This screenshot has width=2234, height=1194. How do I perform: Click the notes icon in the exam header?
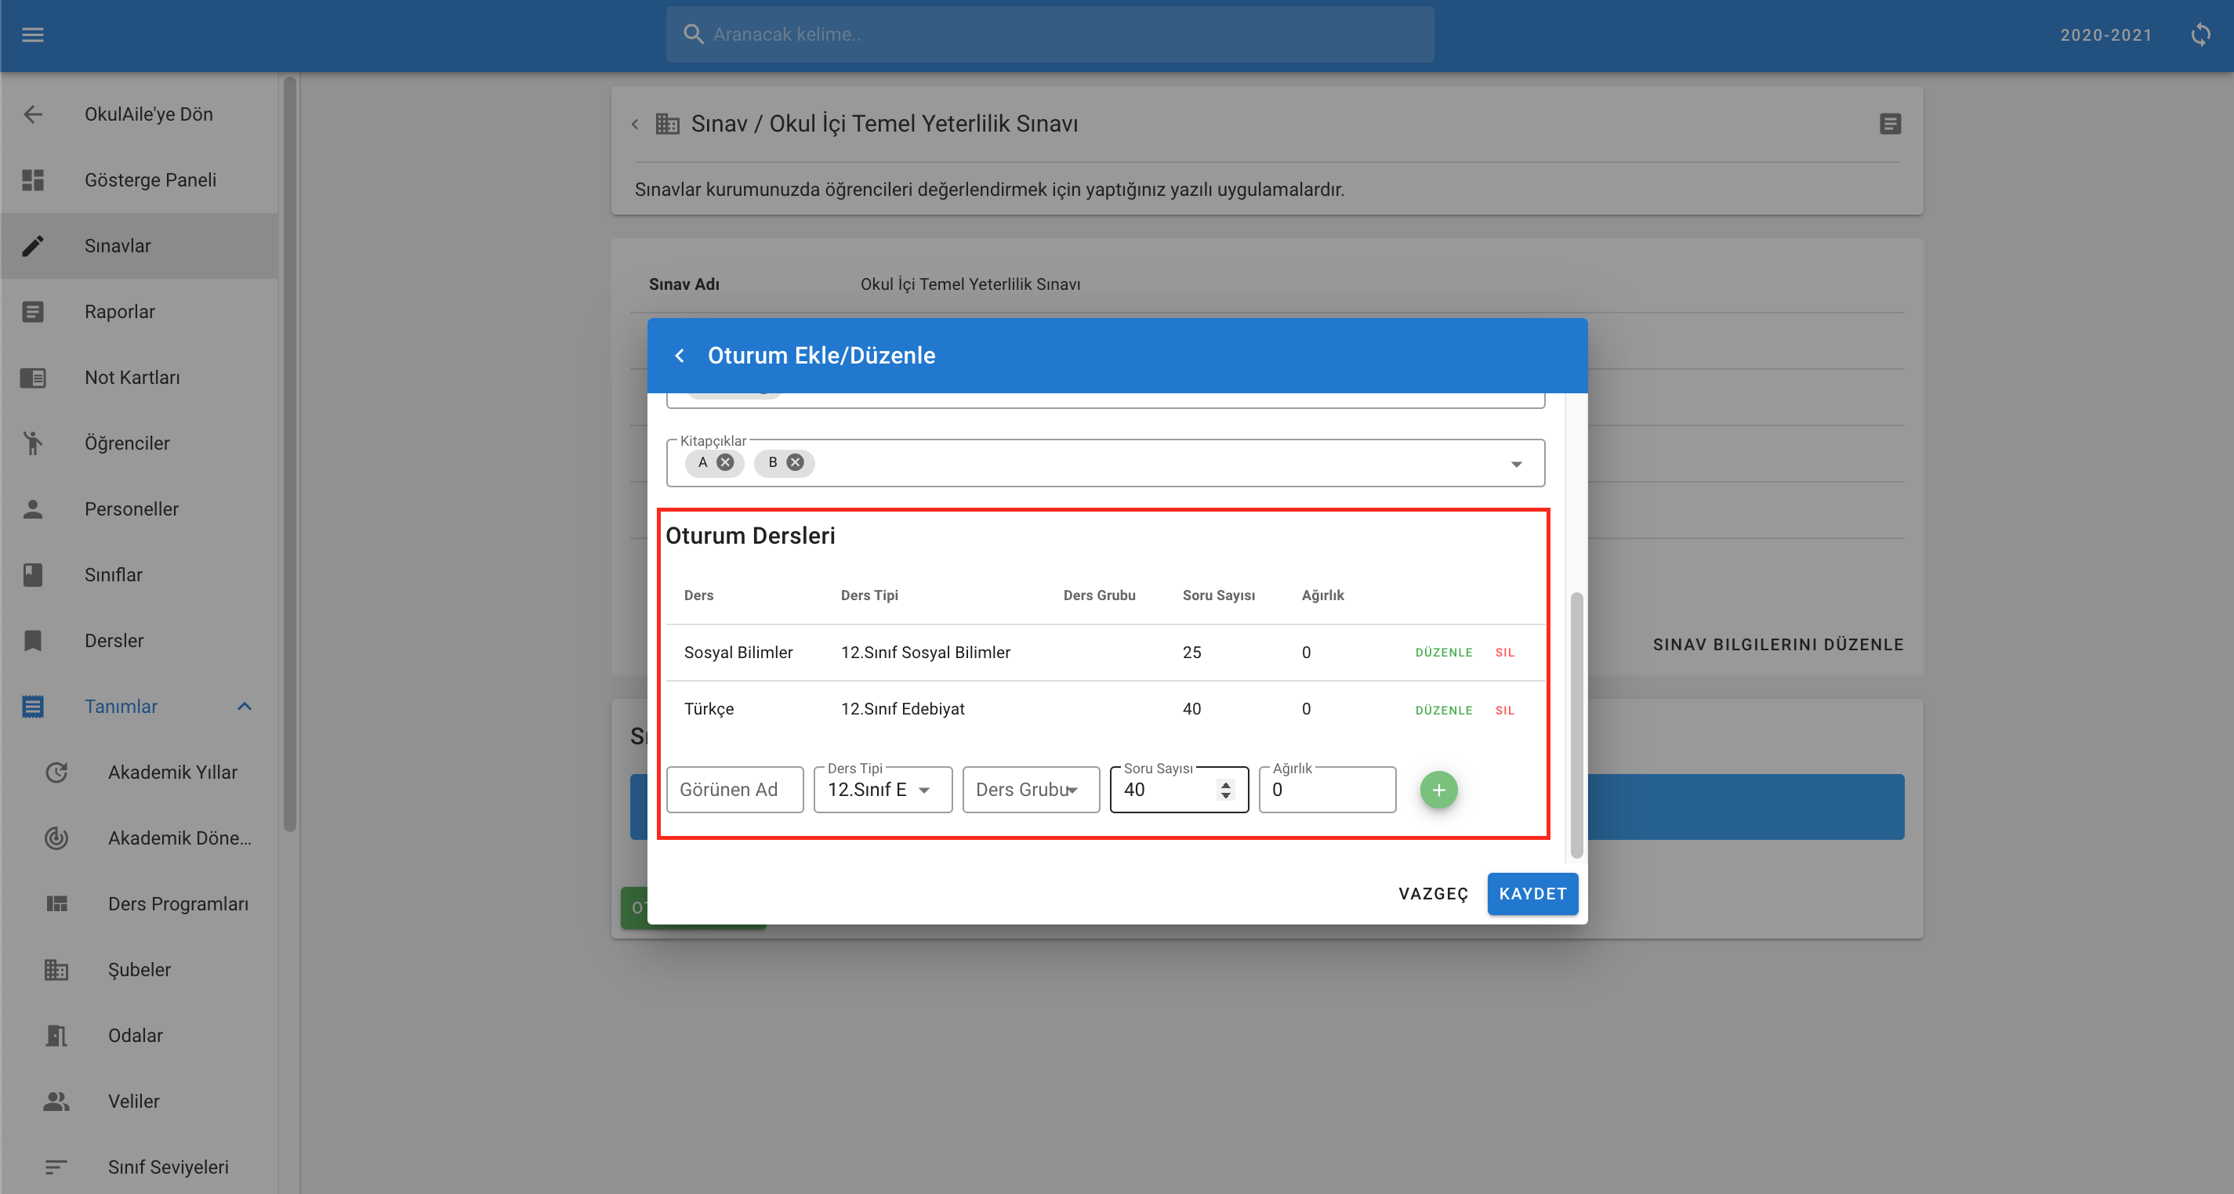(1891, 124)
